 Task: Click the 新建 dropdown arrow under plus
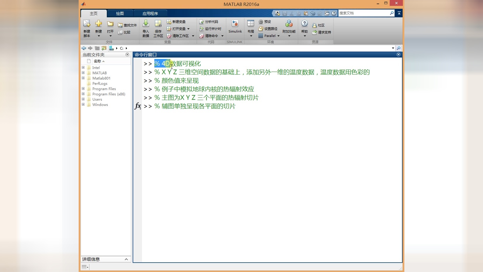pos(99,36)
